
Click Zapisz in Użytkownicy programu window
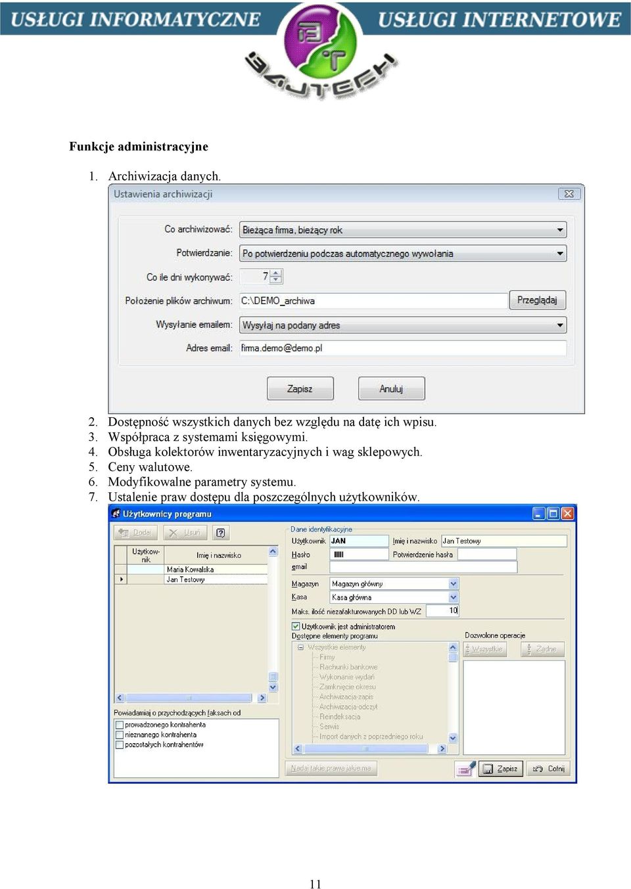point(500,768)
